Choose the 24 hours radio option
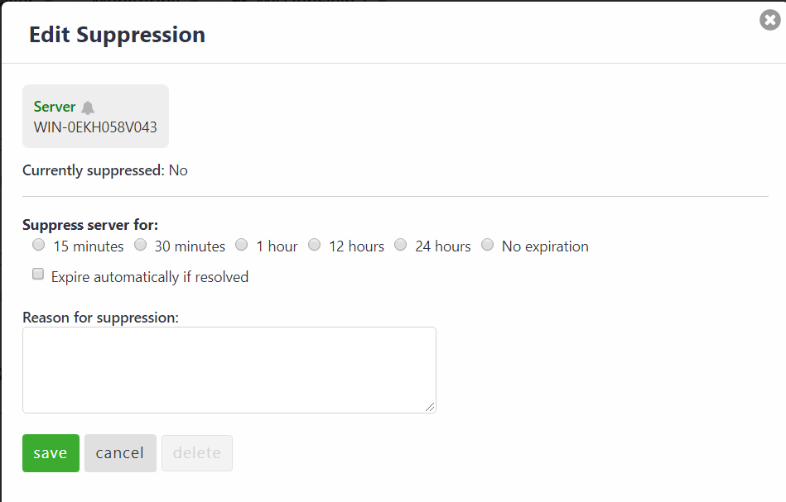Screen dimensions: 786x502 [x=401, y=245]
